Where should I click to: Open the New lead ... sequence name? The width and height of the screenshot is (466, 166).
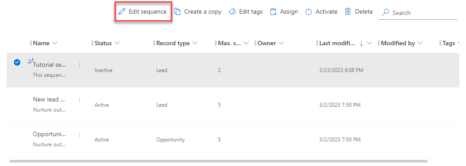tap(49, 99)
